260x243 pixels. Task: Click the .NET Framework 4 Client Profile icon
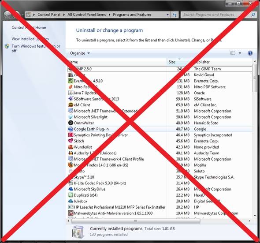coord(71,159)
